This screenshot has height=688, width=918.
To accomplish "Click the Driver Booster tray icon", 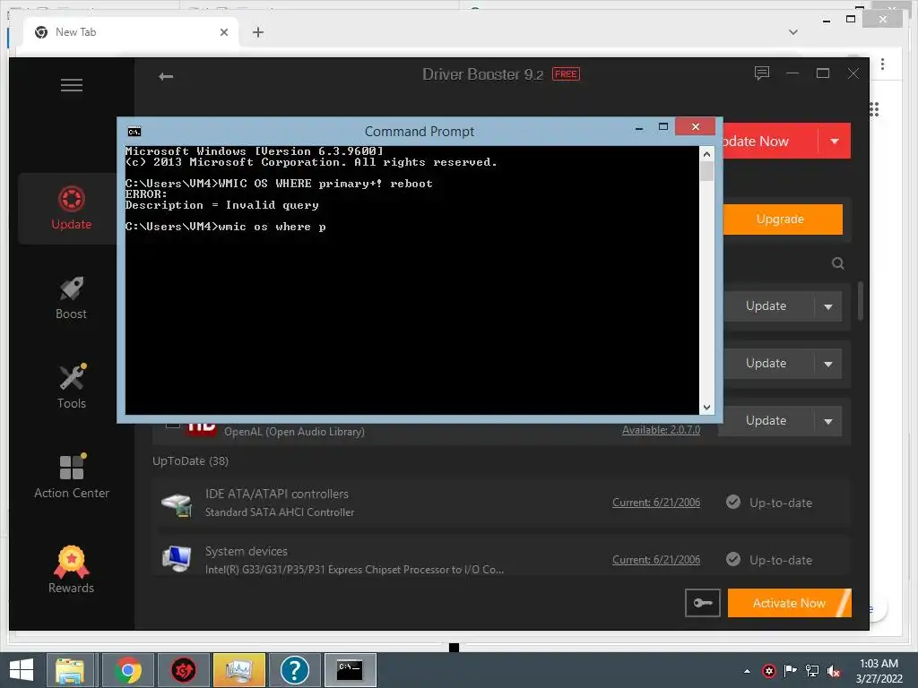I will (x=768, y=670).
